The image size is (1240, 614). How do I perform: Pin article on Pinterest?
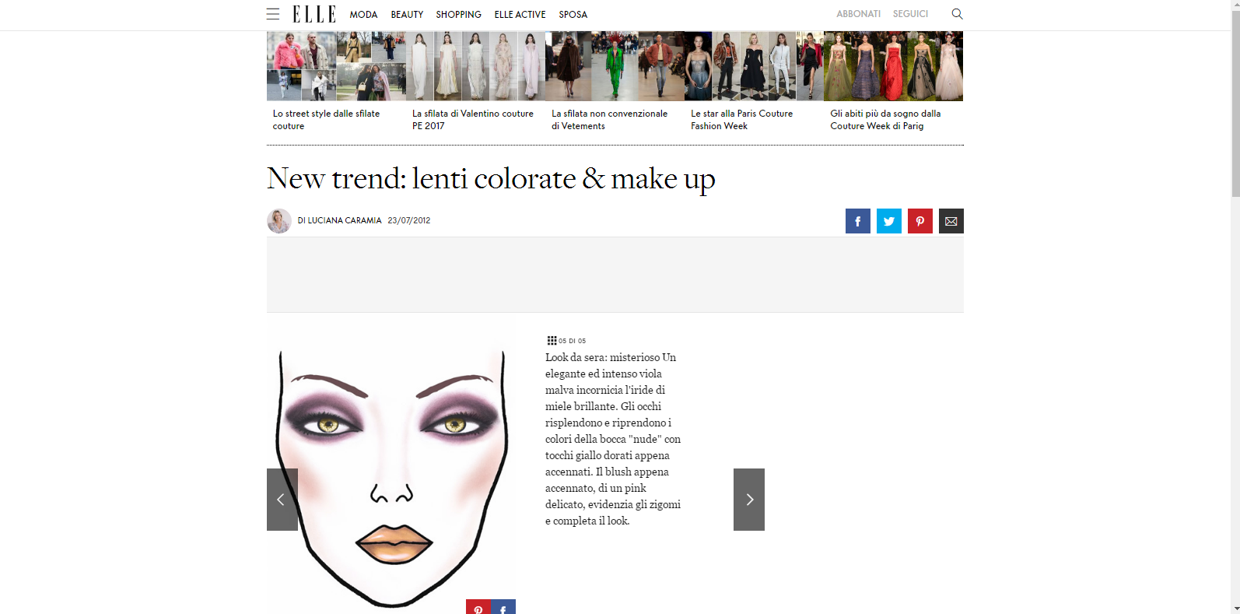click(x=920, y=221)
